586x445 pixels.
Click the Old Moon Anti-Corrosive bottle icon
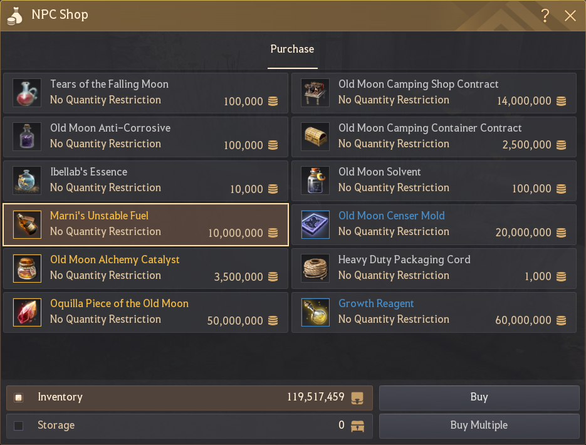point(27,137)
